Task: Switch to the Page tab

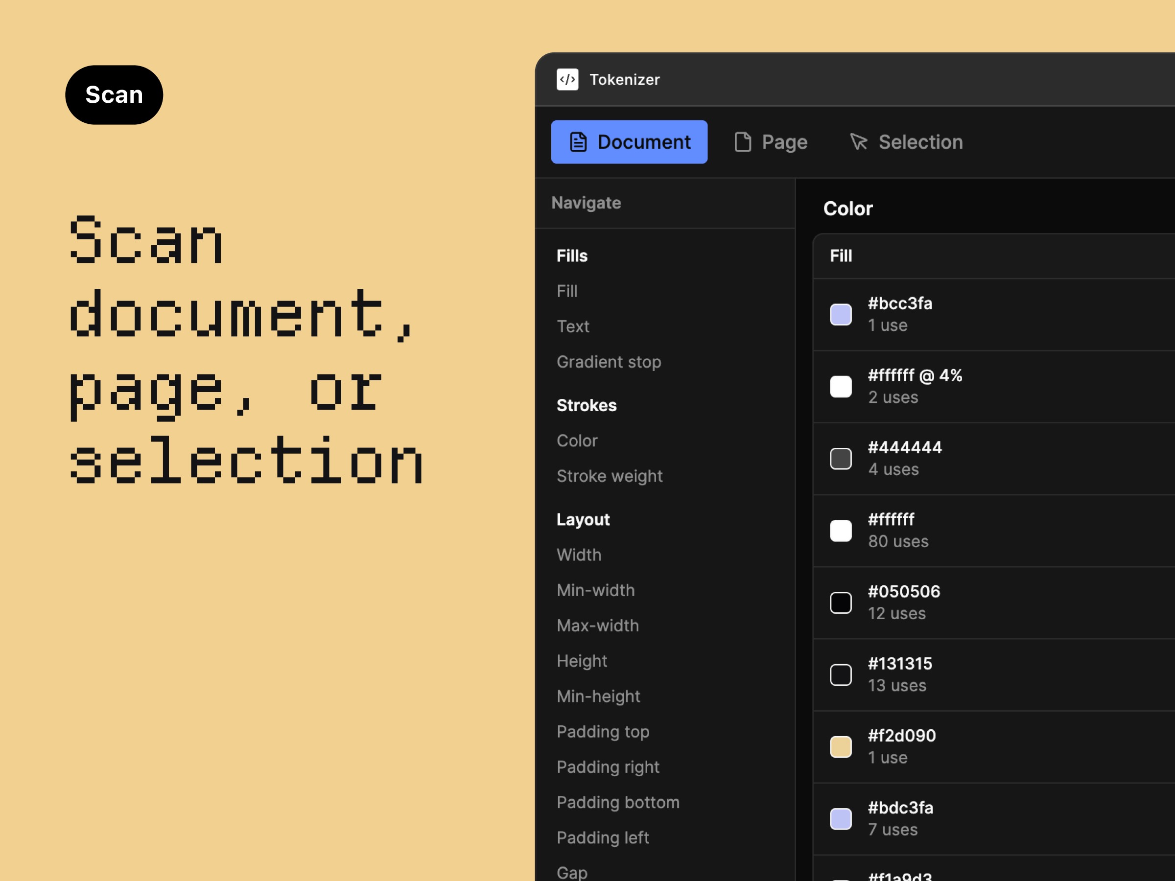Action: point(770,142)
